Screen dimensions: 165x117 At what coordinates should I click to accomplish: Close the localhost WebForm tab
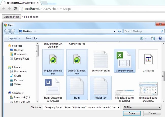pyautogui.click(x=38, y=3)
